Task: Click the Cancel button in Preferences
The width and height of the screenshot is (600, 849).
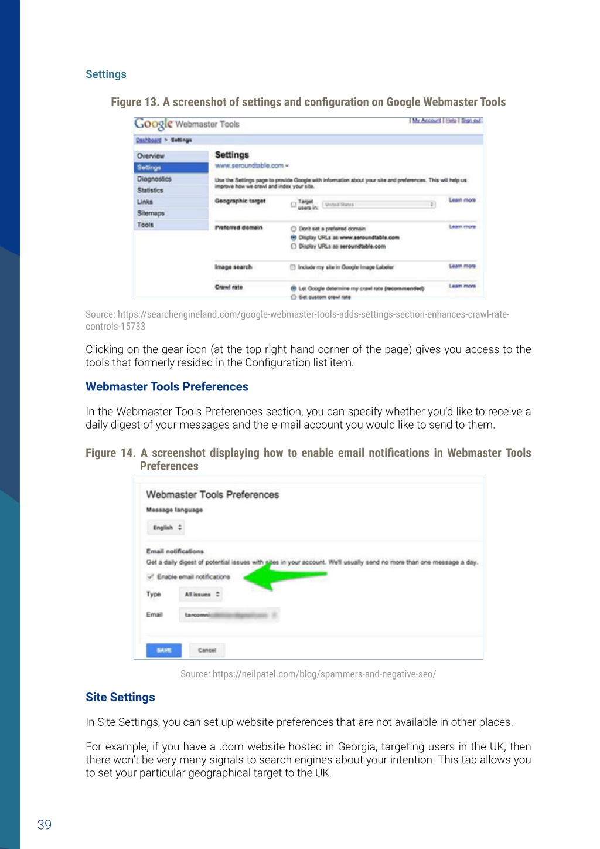Action: click(207, 650)
